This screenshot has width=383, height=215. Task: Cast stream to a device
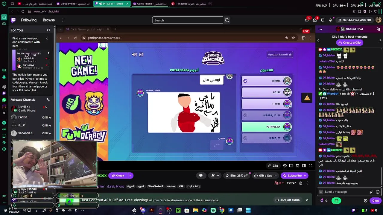pos(298,166)
